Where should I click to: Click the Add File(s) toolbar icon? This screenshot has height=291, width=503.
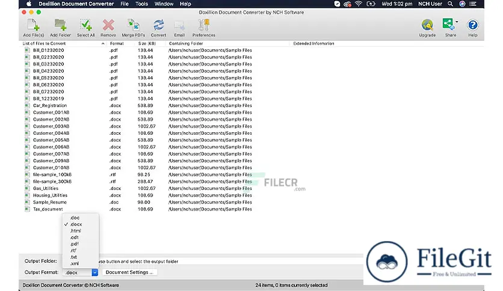(33, 26)
